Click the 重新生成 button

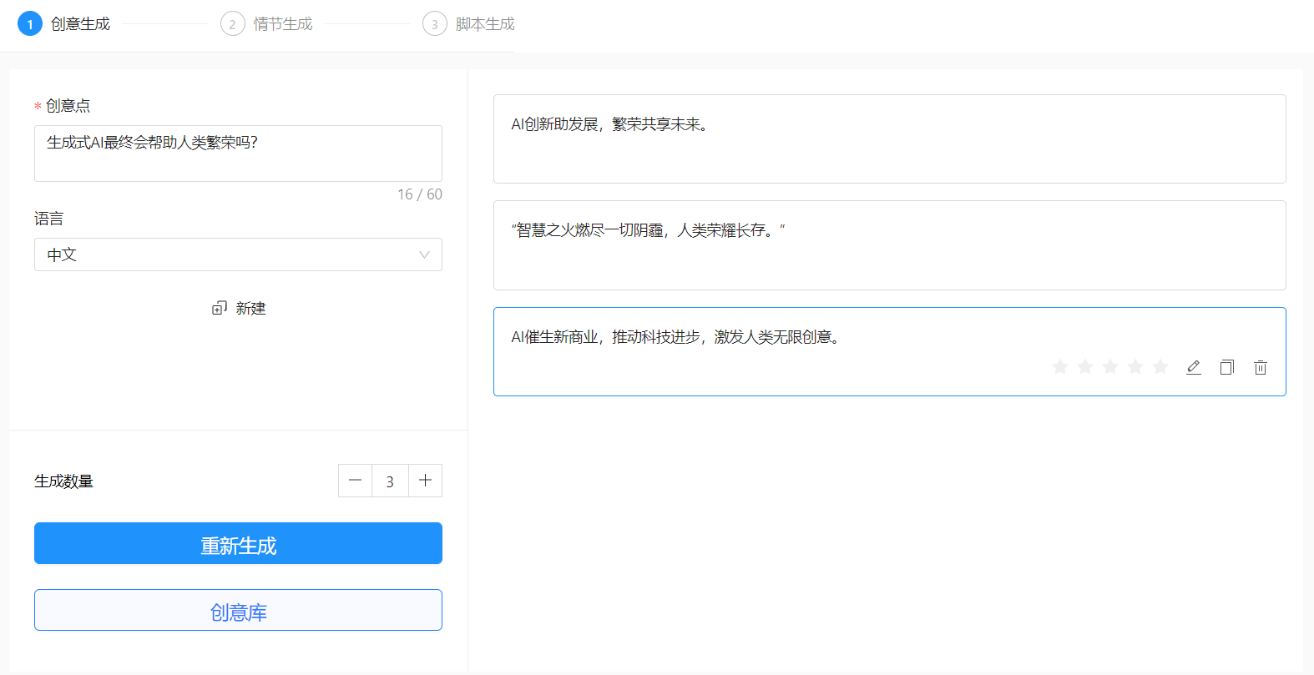point(238,543)
